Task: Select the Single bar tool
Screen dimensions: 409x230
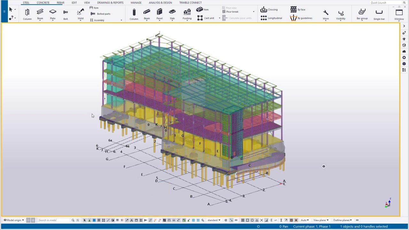Action: pos(379,14)
